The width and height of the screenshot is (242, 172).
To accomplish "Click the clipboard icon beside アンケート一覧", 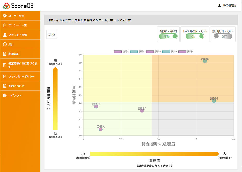I will [x=5, y=25].
